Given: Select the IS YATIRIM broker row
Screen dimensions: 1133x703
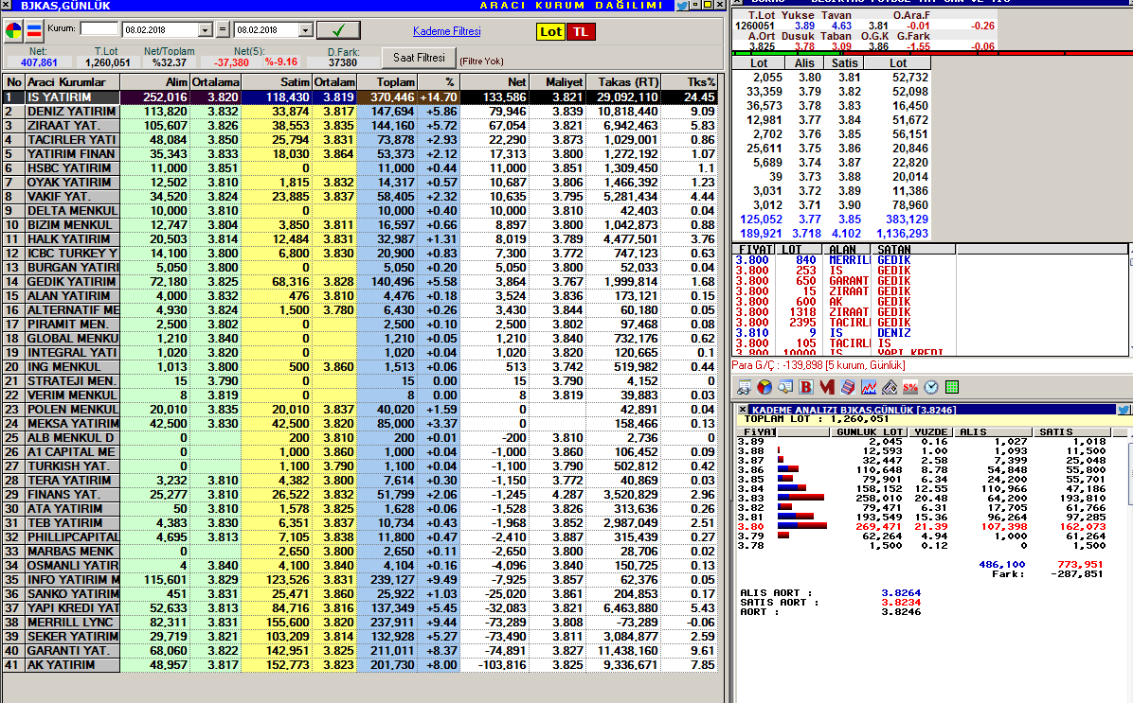Looking at the screenshot, I should pos(360,97).
